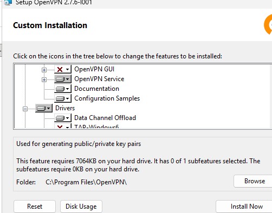Select the Documentation tree item

coord(96,89)
